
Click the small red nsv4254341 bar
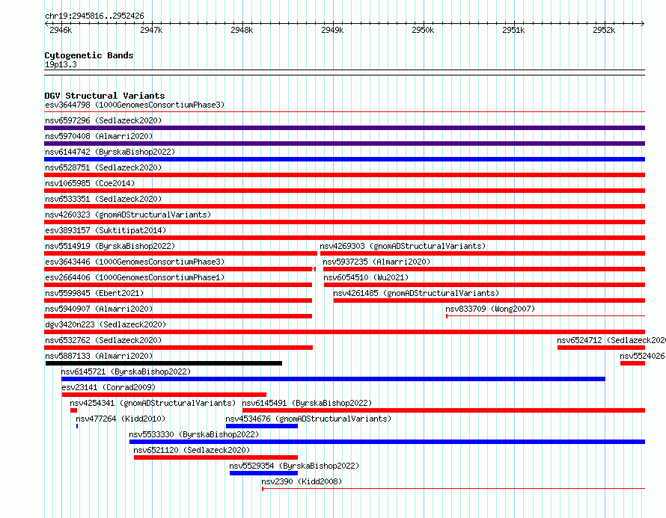(x=73, y=410)
